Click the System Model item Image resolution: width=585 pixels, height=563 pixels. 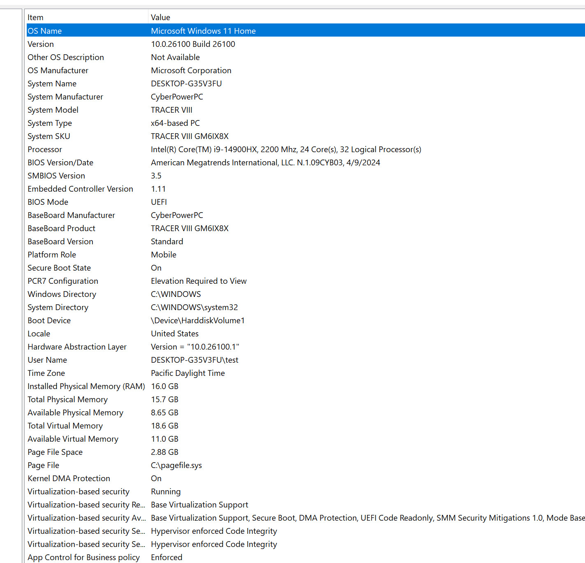pos(53,110)
